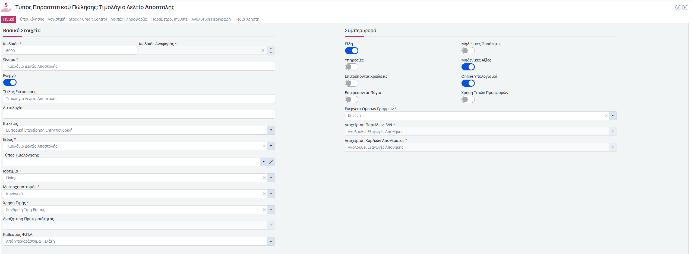Open the Ισοτιμία dropdown arrow
The image size is (692, 254).
click(x=271, y=178)
